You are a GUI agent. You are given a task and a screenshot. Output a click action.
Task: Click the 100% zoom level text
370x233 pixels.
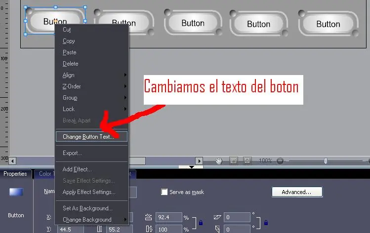pyautogui.click(x=265, y=161)
